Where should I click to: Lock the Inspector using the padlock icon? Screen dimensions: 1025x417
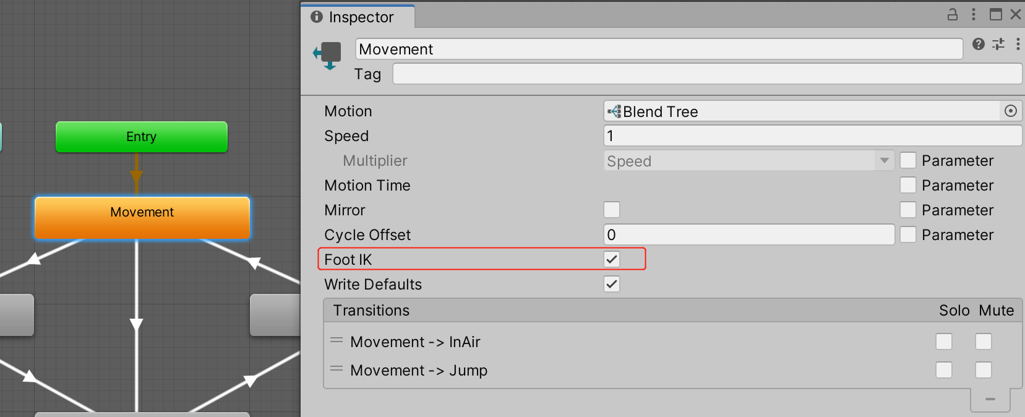(953, 14)
